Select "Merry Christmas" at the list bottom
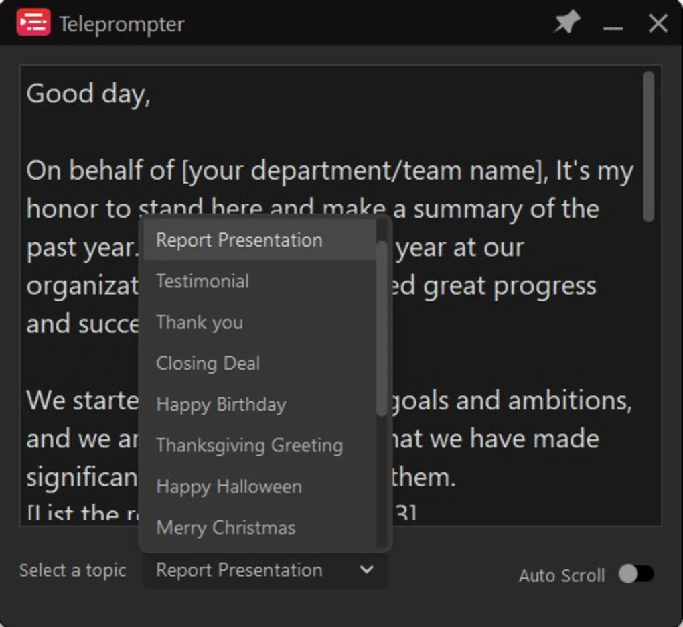This screenshot has height=627, width=683. click(225, 528)
